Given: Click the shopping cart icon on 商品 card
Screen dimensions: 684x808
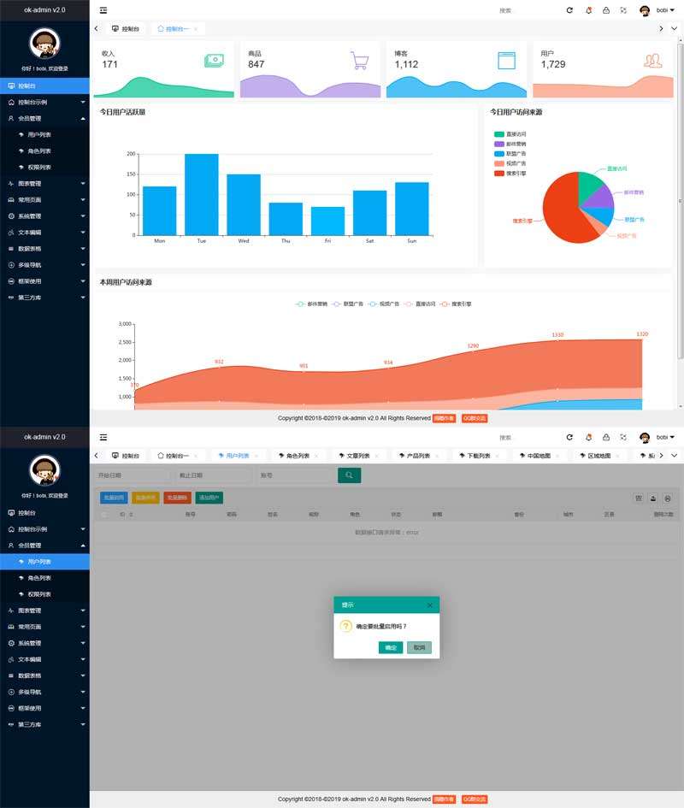Looking at the screenshot, I should [x=359, y=61].
